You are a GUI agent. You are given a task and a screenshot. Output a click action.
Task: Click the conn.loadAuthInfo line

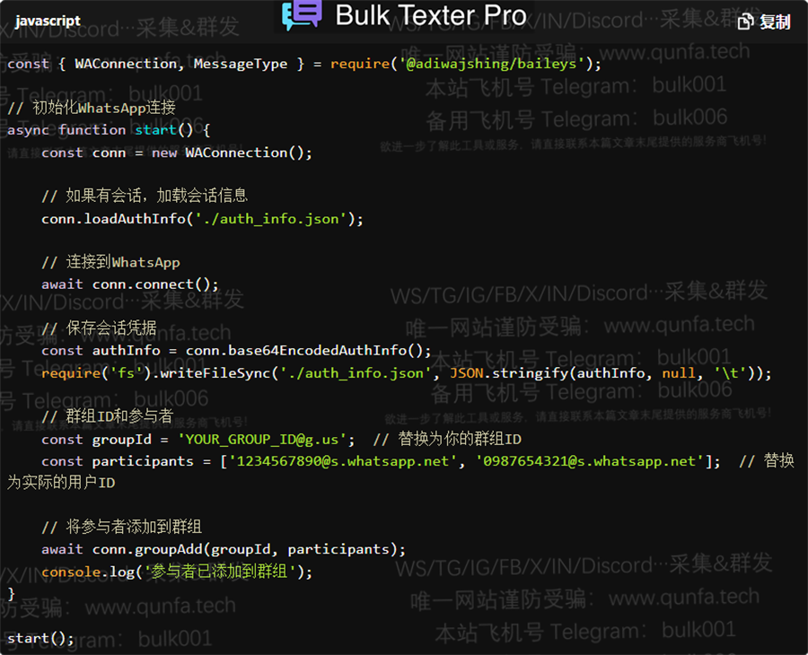click(x=203, y=219)
